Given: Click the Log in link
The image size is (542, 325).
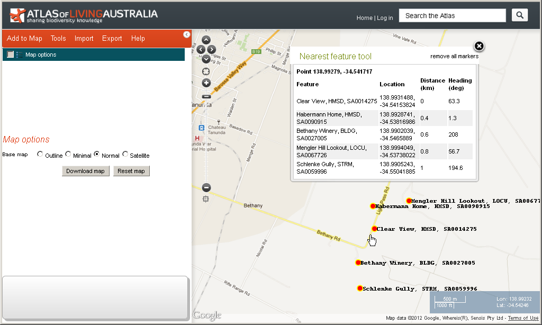Looking at the screenshot, I should coord(385,18).
